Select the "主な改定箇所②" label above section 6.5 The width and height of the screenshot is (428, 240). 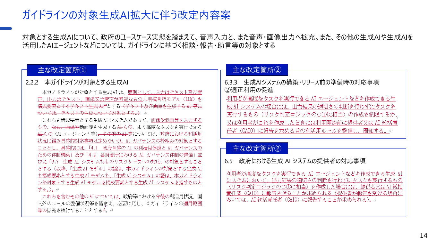[257, 148]
